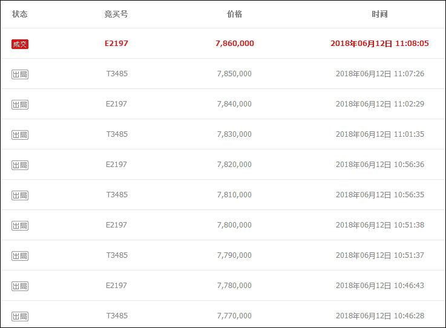This screenshot has height=328, width=446.
Task: Click 出局 badge beside price 7,850,000
Action: [x=20, y=74]
